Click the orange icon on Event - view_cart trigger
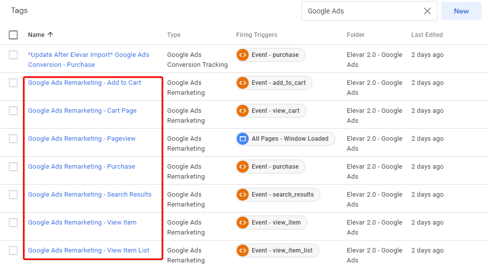The width and height of the screenshot is (488, 268). (x=243, y=111)
